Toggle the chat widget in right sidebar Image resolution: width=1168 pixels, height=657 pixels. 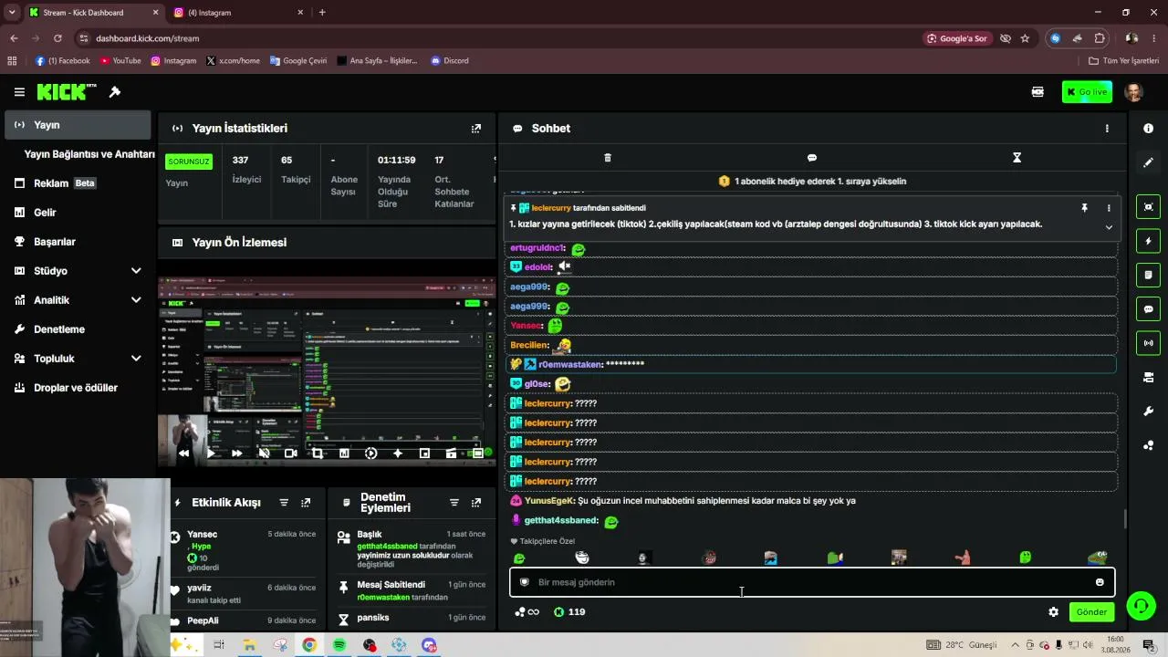pyautogui.click(x=1148, y=309)
